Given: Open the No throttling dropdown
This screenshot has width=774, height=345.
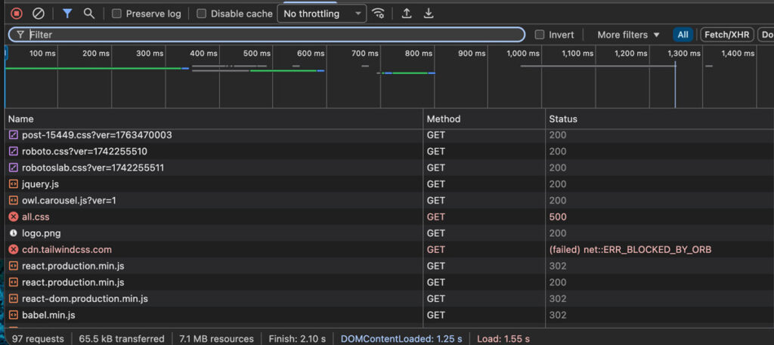Looking at the screenshot, I should [321, 14].
